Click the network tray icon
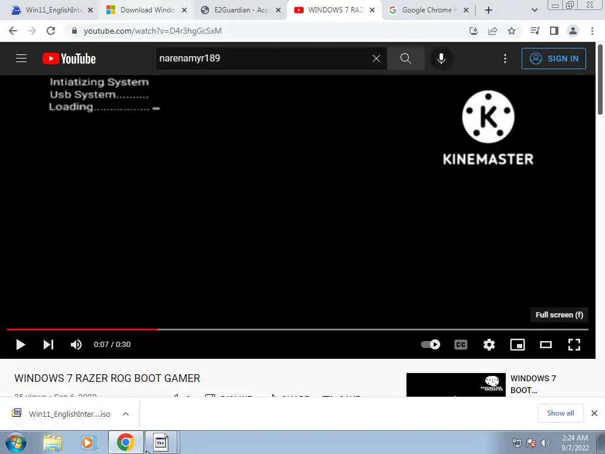Screen dimensions: 605x454 [x=516, y=443]
